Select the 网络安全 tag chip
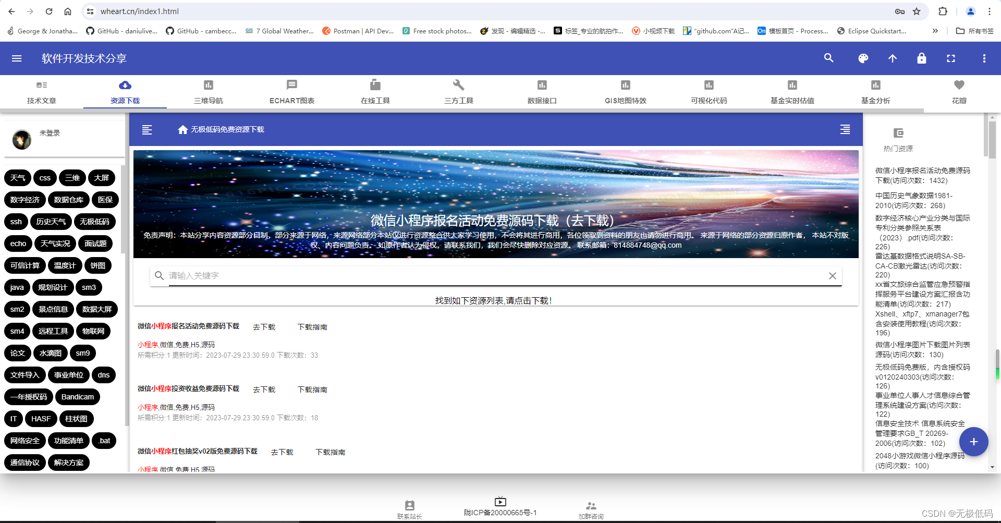Image resolution: width=1001 pixels, height=523 pixels. 25,441
